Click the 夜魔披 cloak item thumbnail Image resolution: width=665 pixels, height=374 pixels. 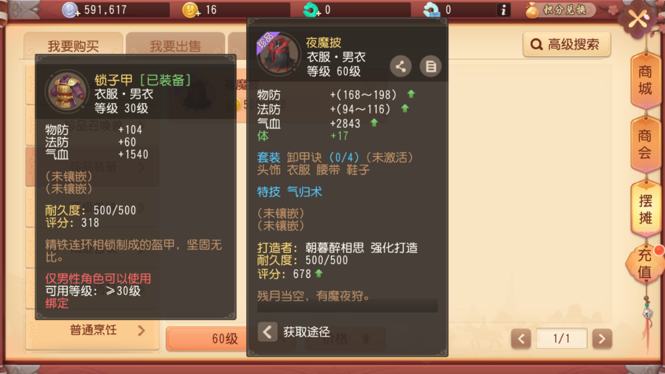278,54
